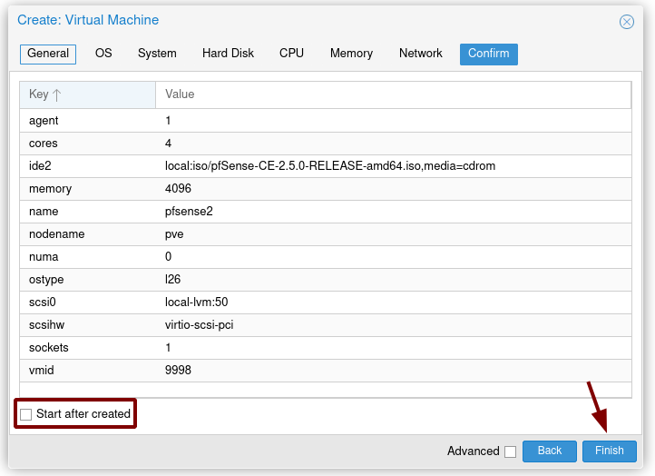Go Back to the previous step
The width and height of the screenshot is (655, 476).
click(550, 451)
